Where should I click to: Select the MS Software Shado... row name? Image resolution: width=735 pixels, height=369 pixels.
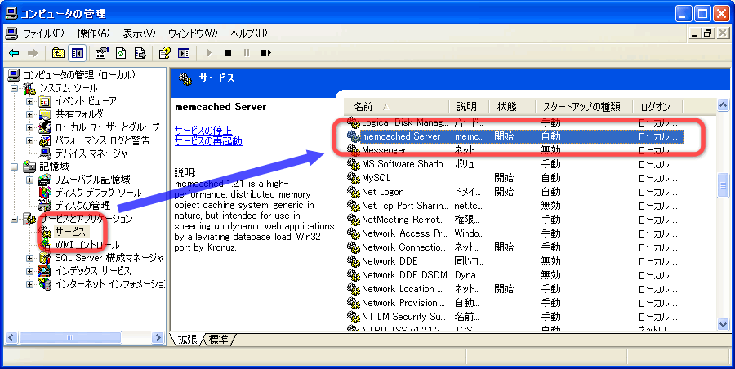click(x=405, y=164)
